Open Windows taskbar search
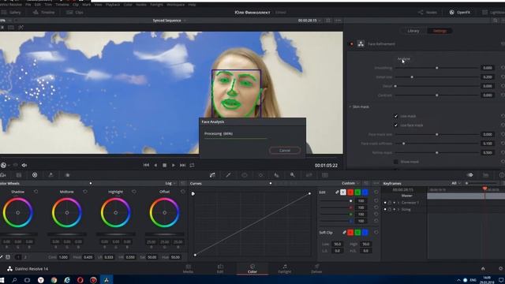The image size is (505, 284). pyautogui.click(x=14, y=280)
